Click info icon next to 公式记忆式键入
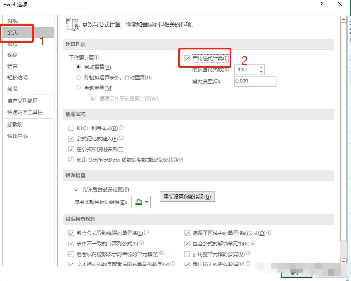Image resolution: width=351 pixels, height=281 pixels. [x=121, y=138]
